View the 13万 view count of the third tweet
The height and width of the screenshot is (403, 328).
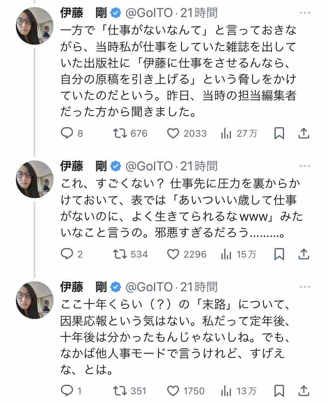[238, 391]
